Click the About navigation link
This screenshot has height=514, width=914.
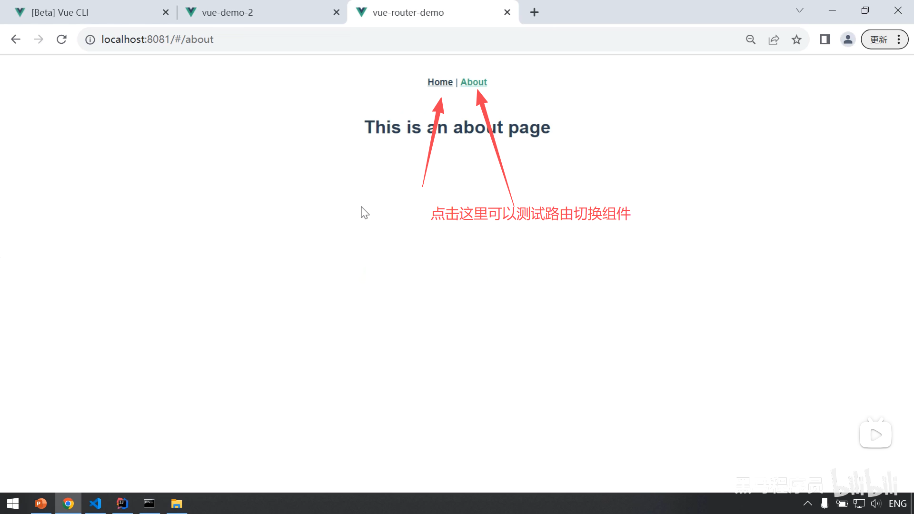pyautogui.click(x=473, y=82)
